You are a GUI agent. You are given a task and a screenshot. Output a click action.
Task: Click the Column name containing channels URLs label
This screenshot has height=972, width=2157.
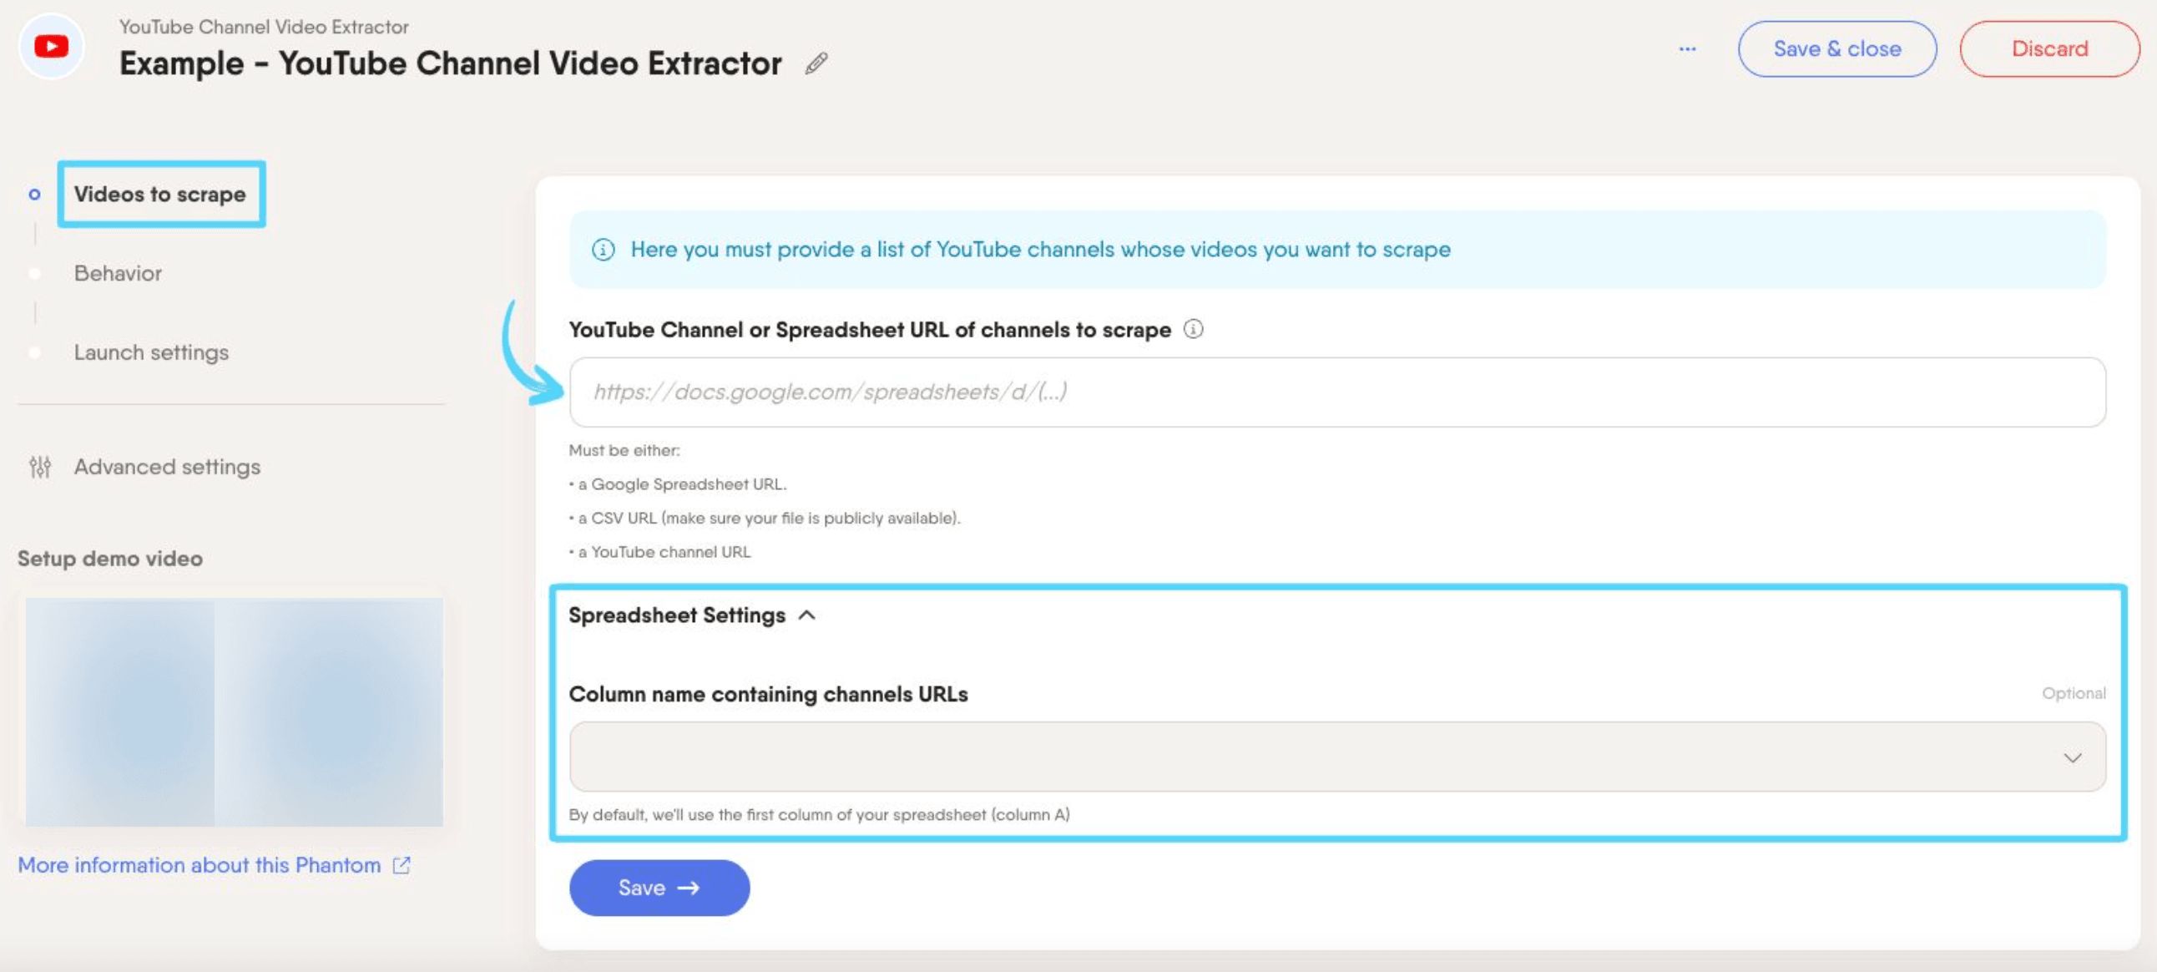coord(769,694)
